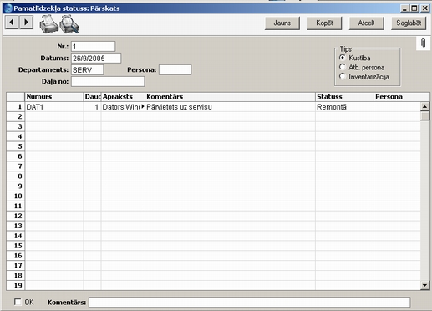Click the quantity cell showing 1

pos(92,107)
